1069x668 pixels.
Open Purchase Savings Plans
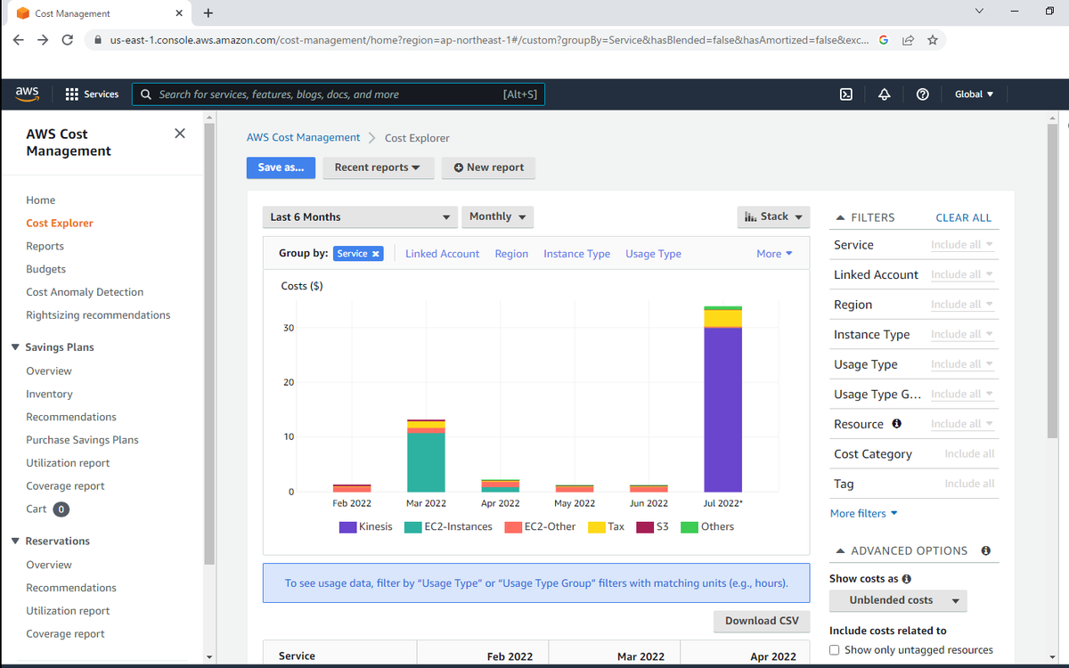click(82, 440)
